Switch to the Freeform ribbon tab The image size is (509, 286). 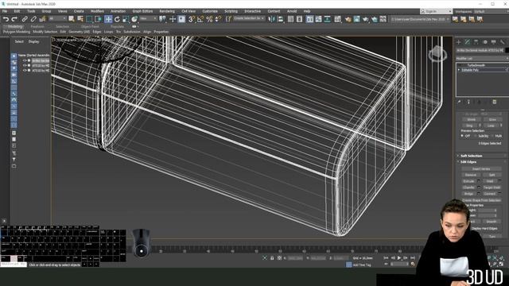pyautogui.click(x=37, y=26)
